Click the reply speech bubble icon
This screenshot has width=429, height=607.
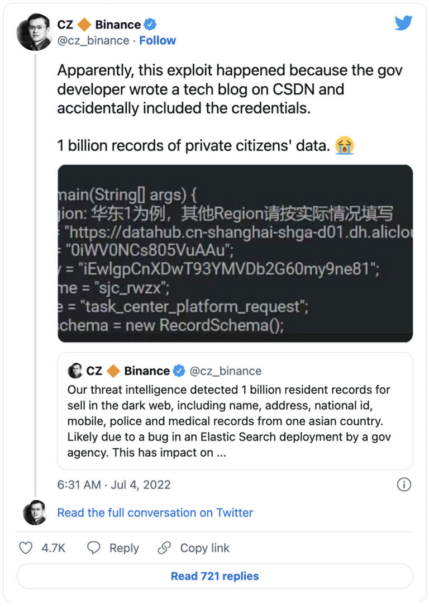coord(94,548)
